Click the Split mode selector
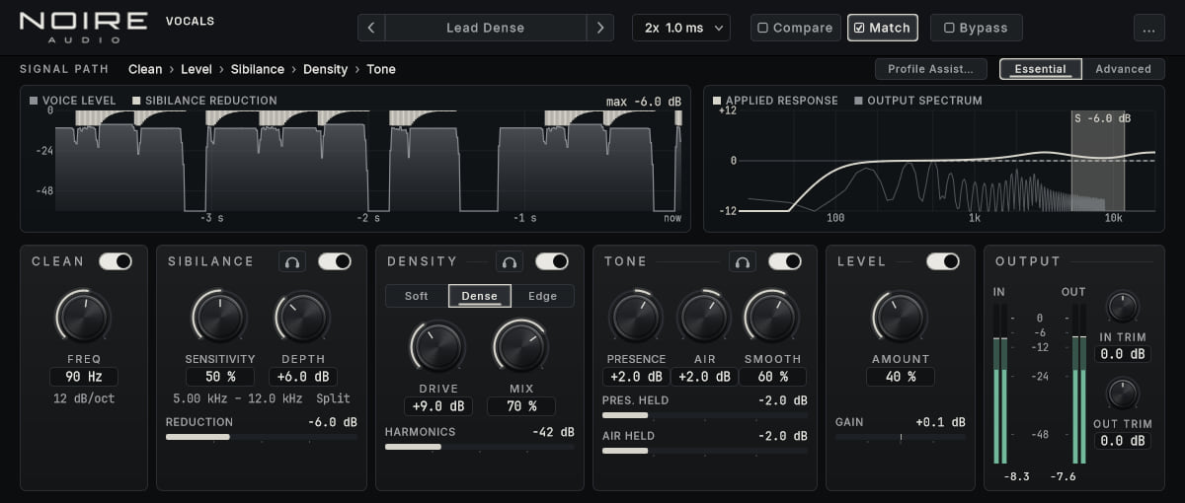1185x503 pixels. pyautogui.click(x=333, y=398)
